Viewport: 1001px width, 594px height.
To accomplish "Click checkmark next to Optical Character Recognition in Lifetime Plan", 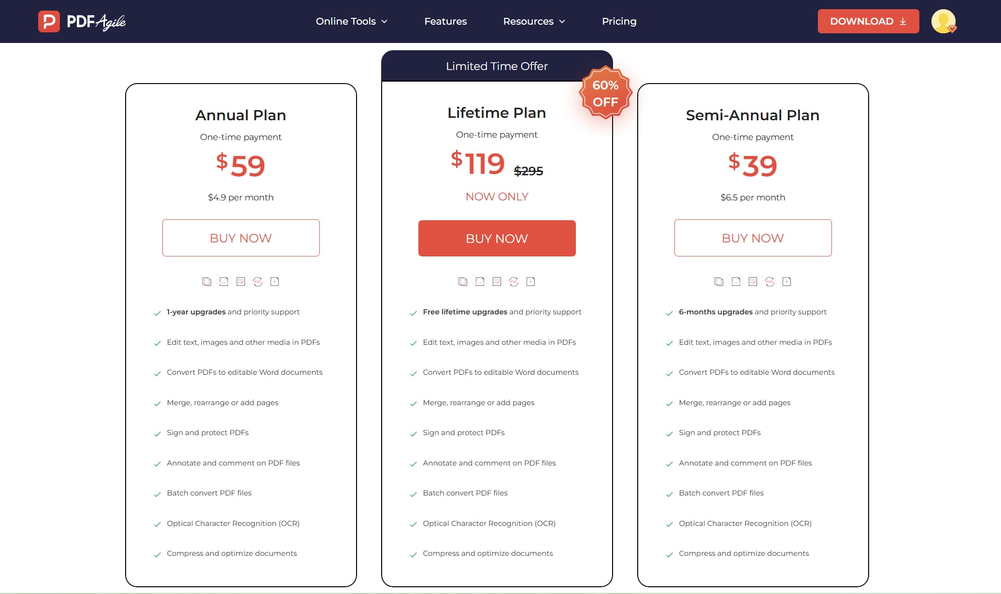I will [413, 524].
